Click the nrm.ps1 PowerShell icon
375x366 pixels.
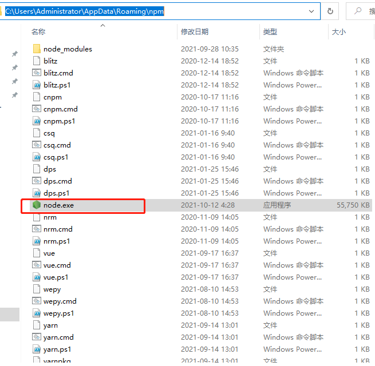(x=37, y=241)
